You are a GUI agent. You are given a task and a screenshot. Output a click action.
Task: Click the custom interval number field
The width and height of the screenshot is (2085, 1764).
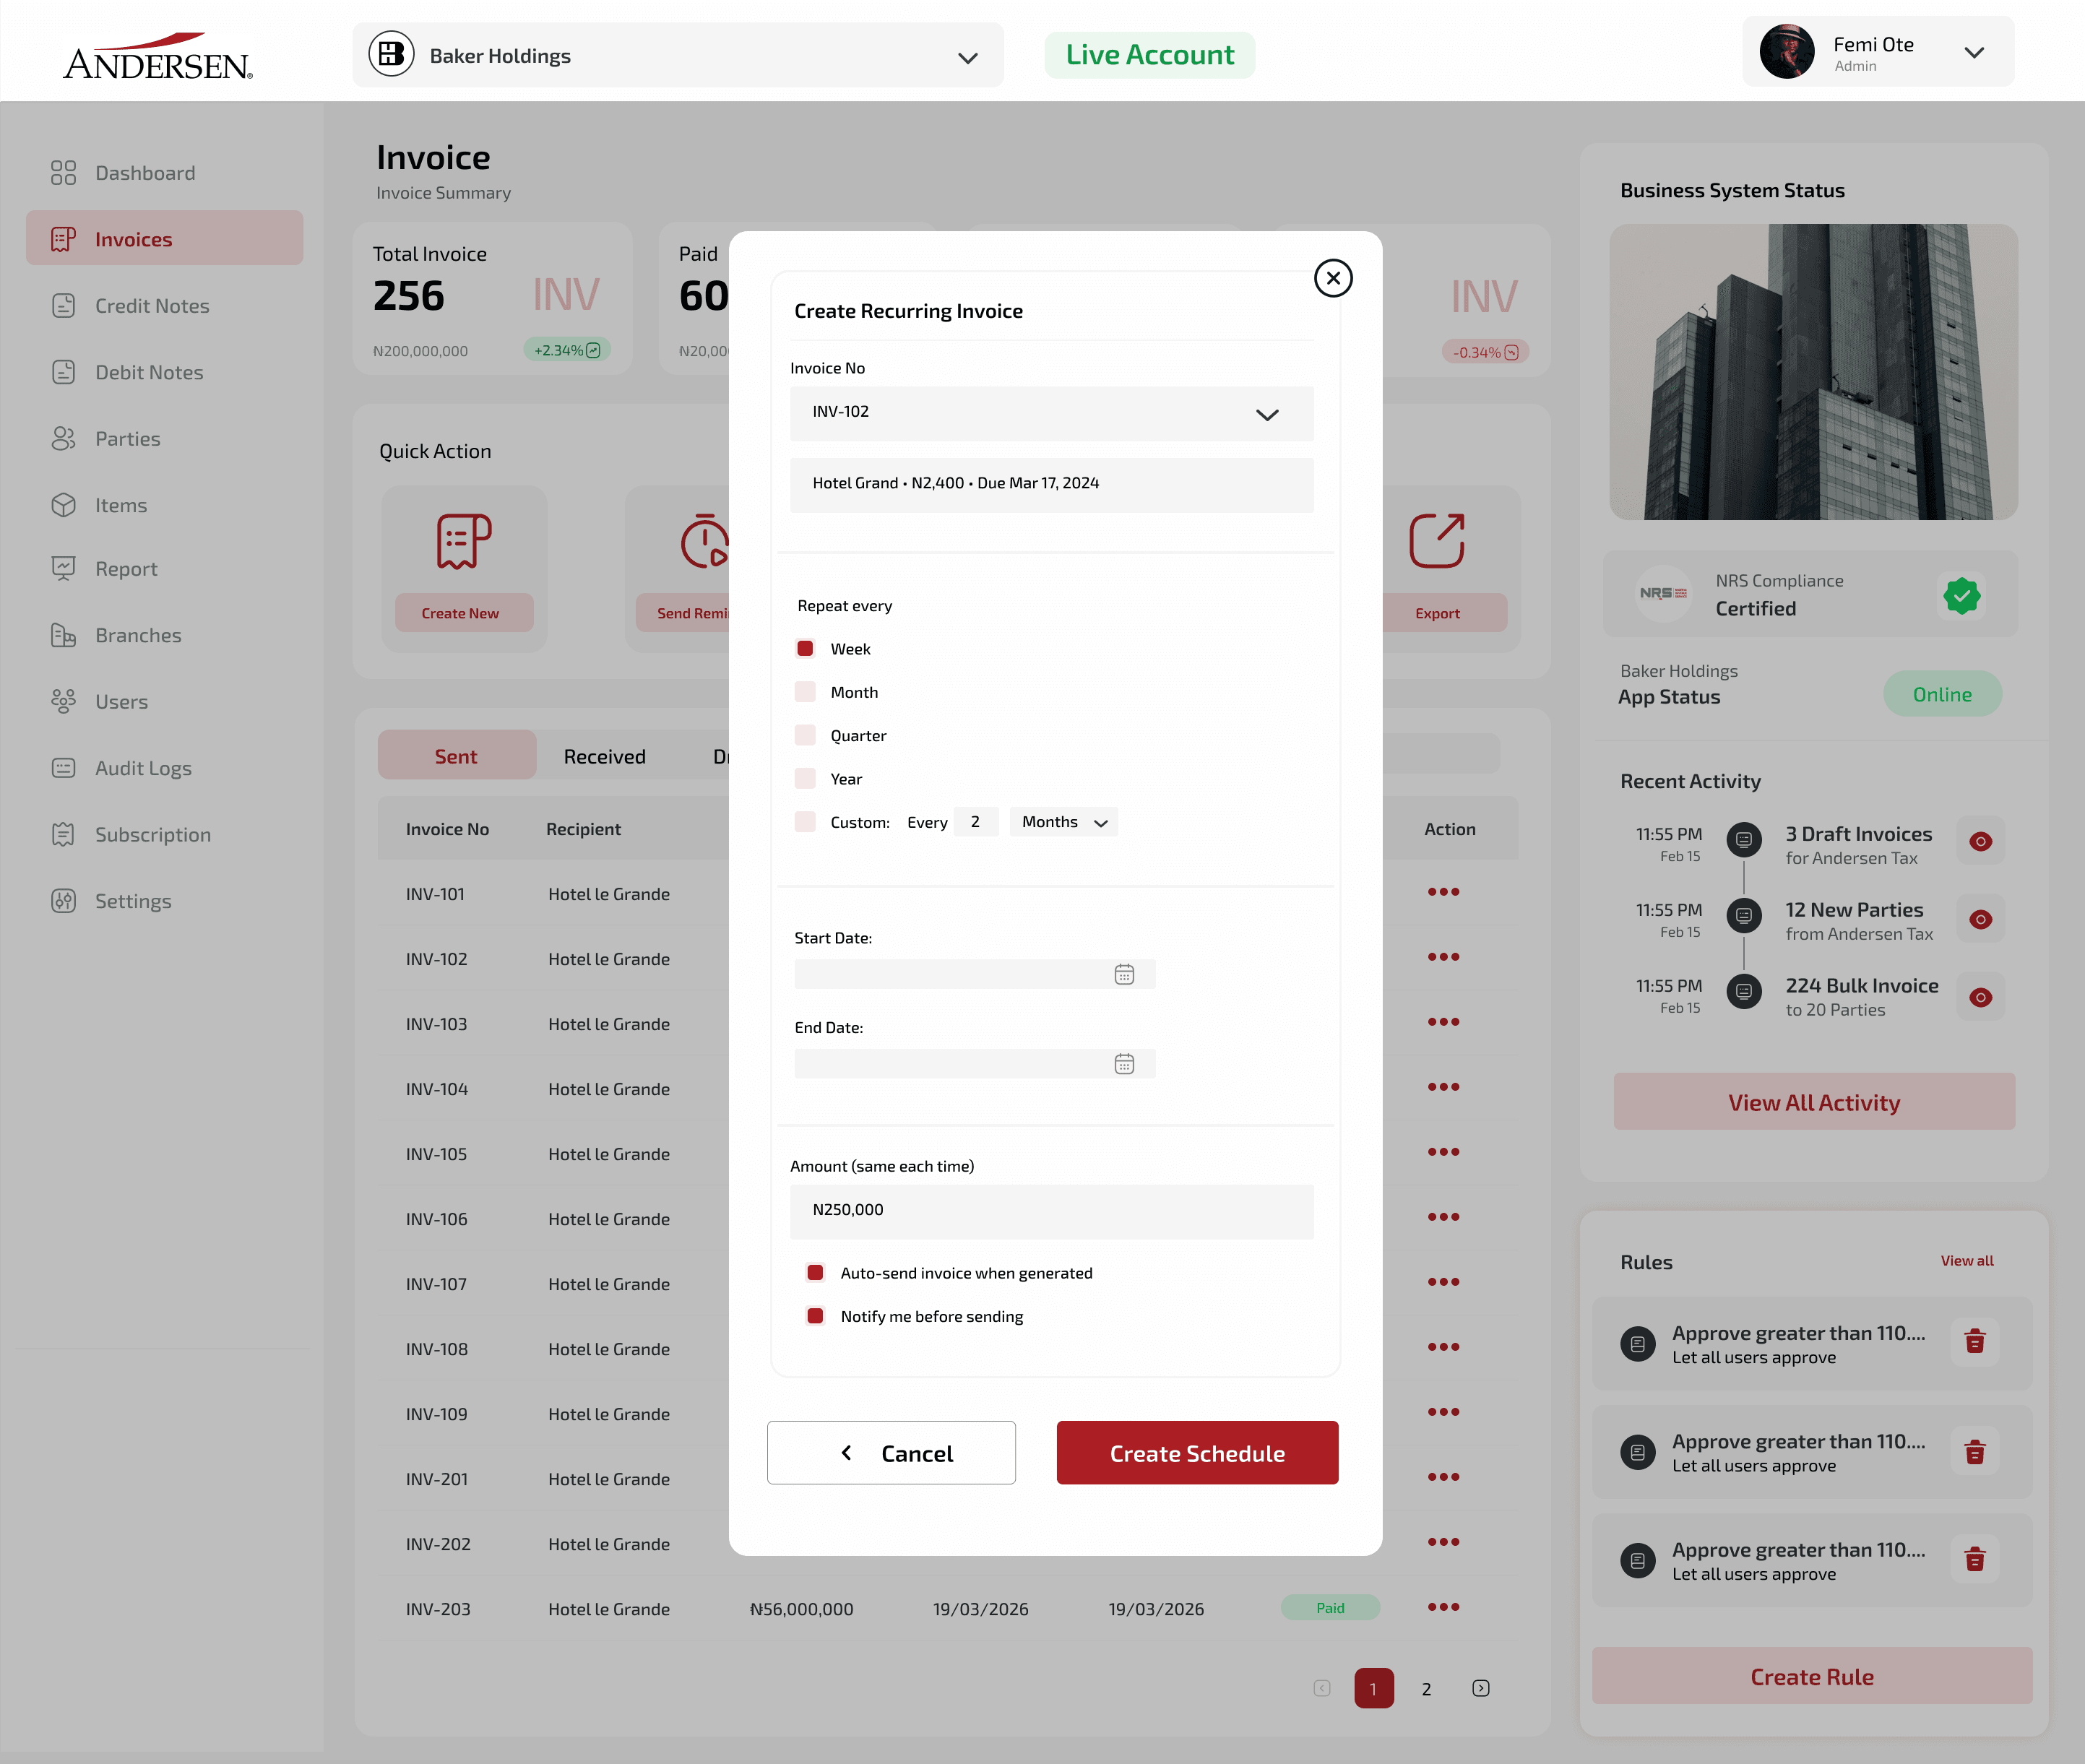pos(976,822)
